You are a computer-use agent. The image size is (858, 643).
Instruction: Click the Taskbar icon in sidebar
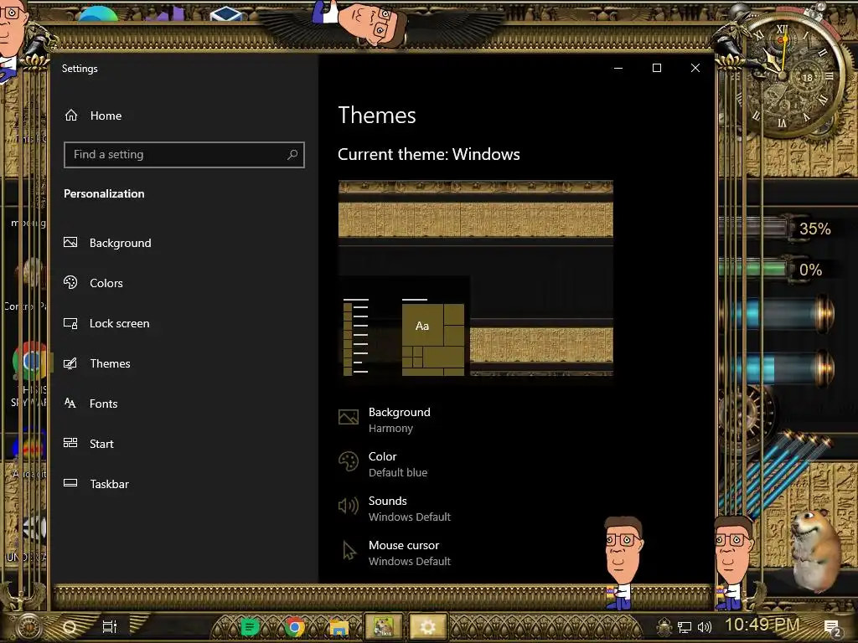point(70,483)
